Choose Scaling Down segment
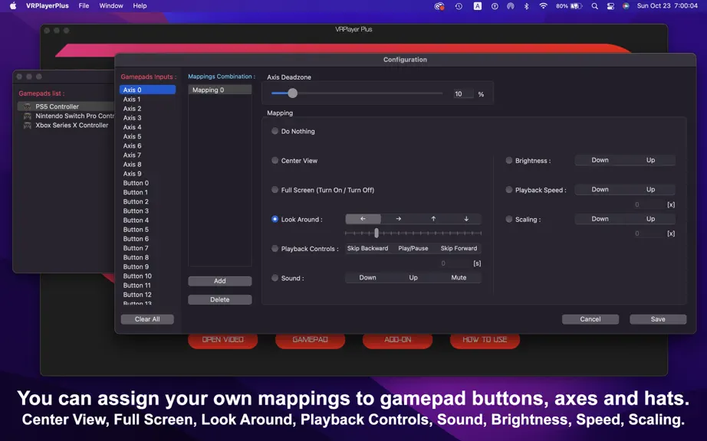This screenshot has height=441, width=707. [600, 219]
